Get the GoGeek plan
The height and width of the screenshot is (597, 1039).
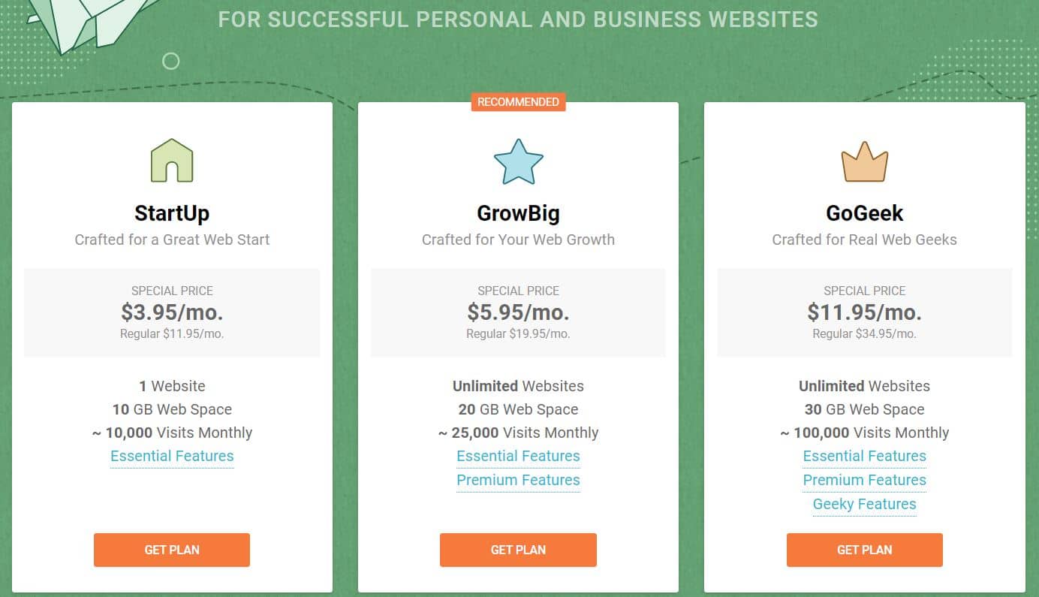click(x=865, y=550)
